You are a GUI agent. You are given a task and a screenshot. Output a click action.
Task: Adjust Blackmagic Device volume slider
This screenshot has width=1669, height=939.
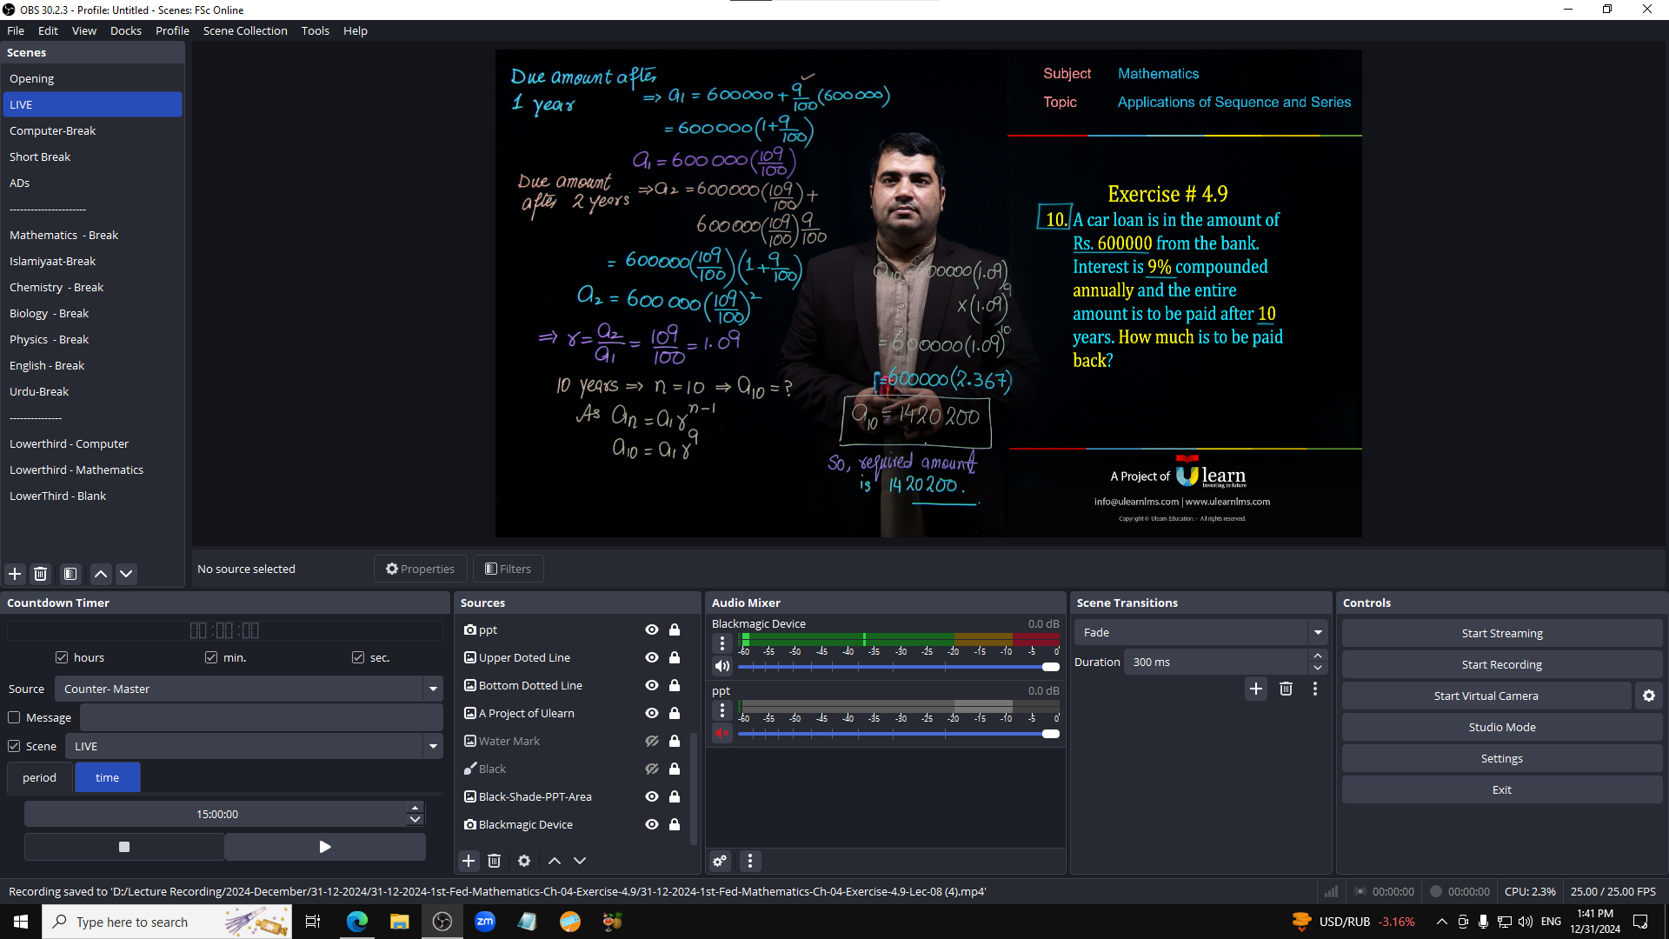tap(899, 667)
